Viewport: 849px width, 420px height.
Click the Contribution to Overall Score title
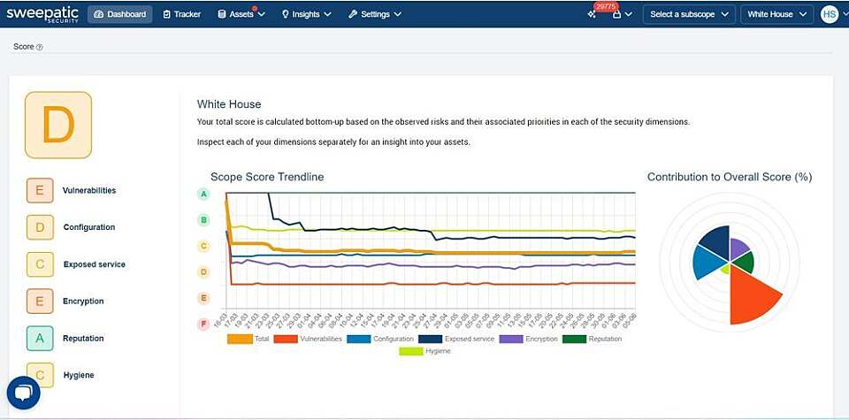[x=730, y=177]
